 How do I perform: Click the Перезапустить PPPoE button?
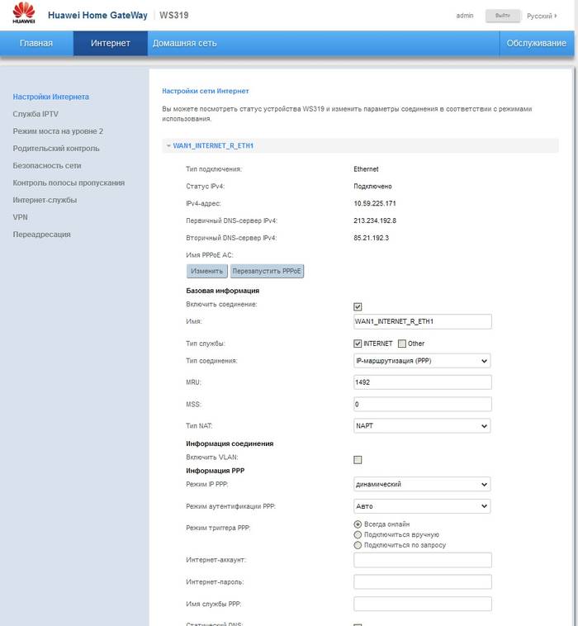(x=267, y=271)
